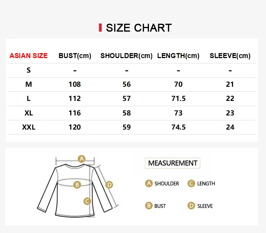The width and height of the screenshot is (266, 233).
Task: Click the gold A marker on shirt diagram
Action: coord(82,159)
